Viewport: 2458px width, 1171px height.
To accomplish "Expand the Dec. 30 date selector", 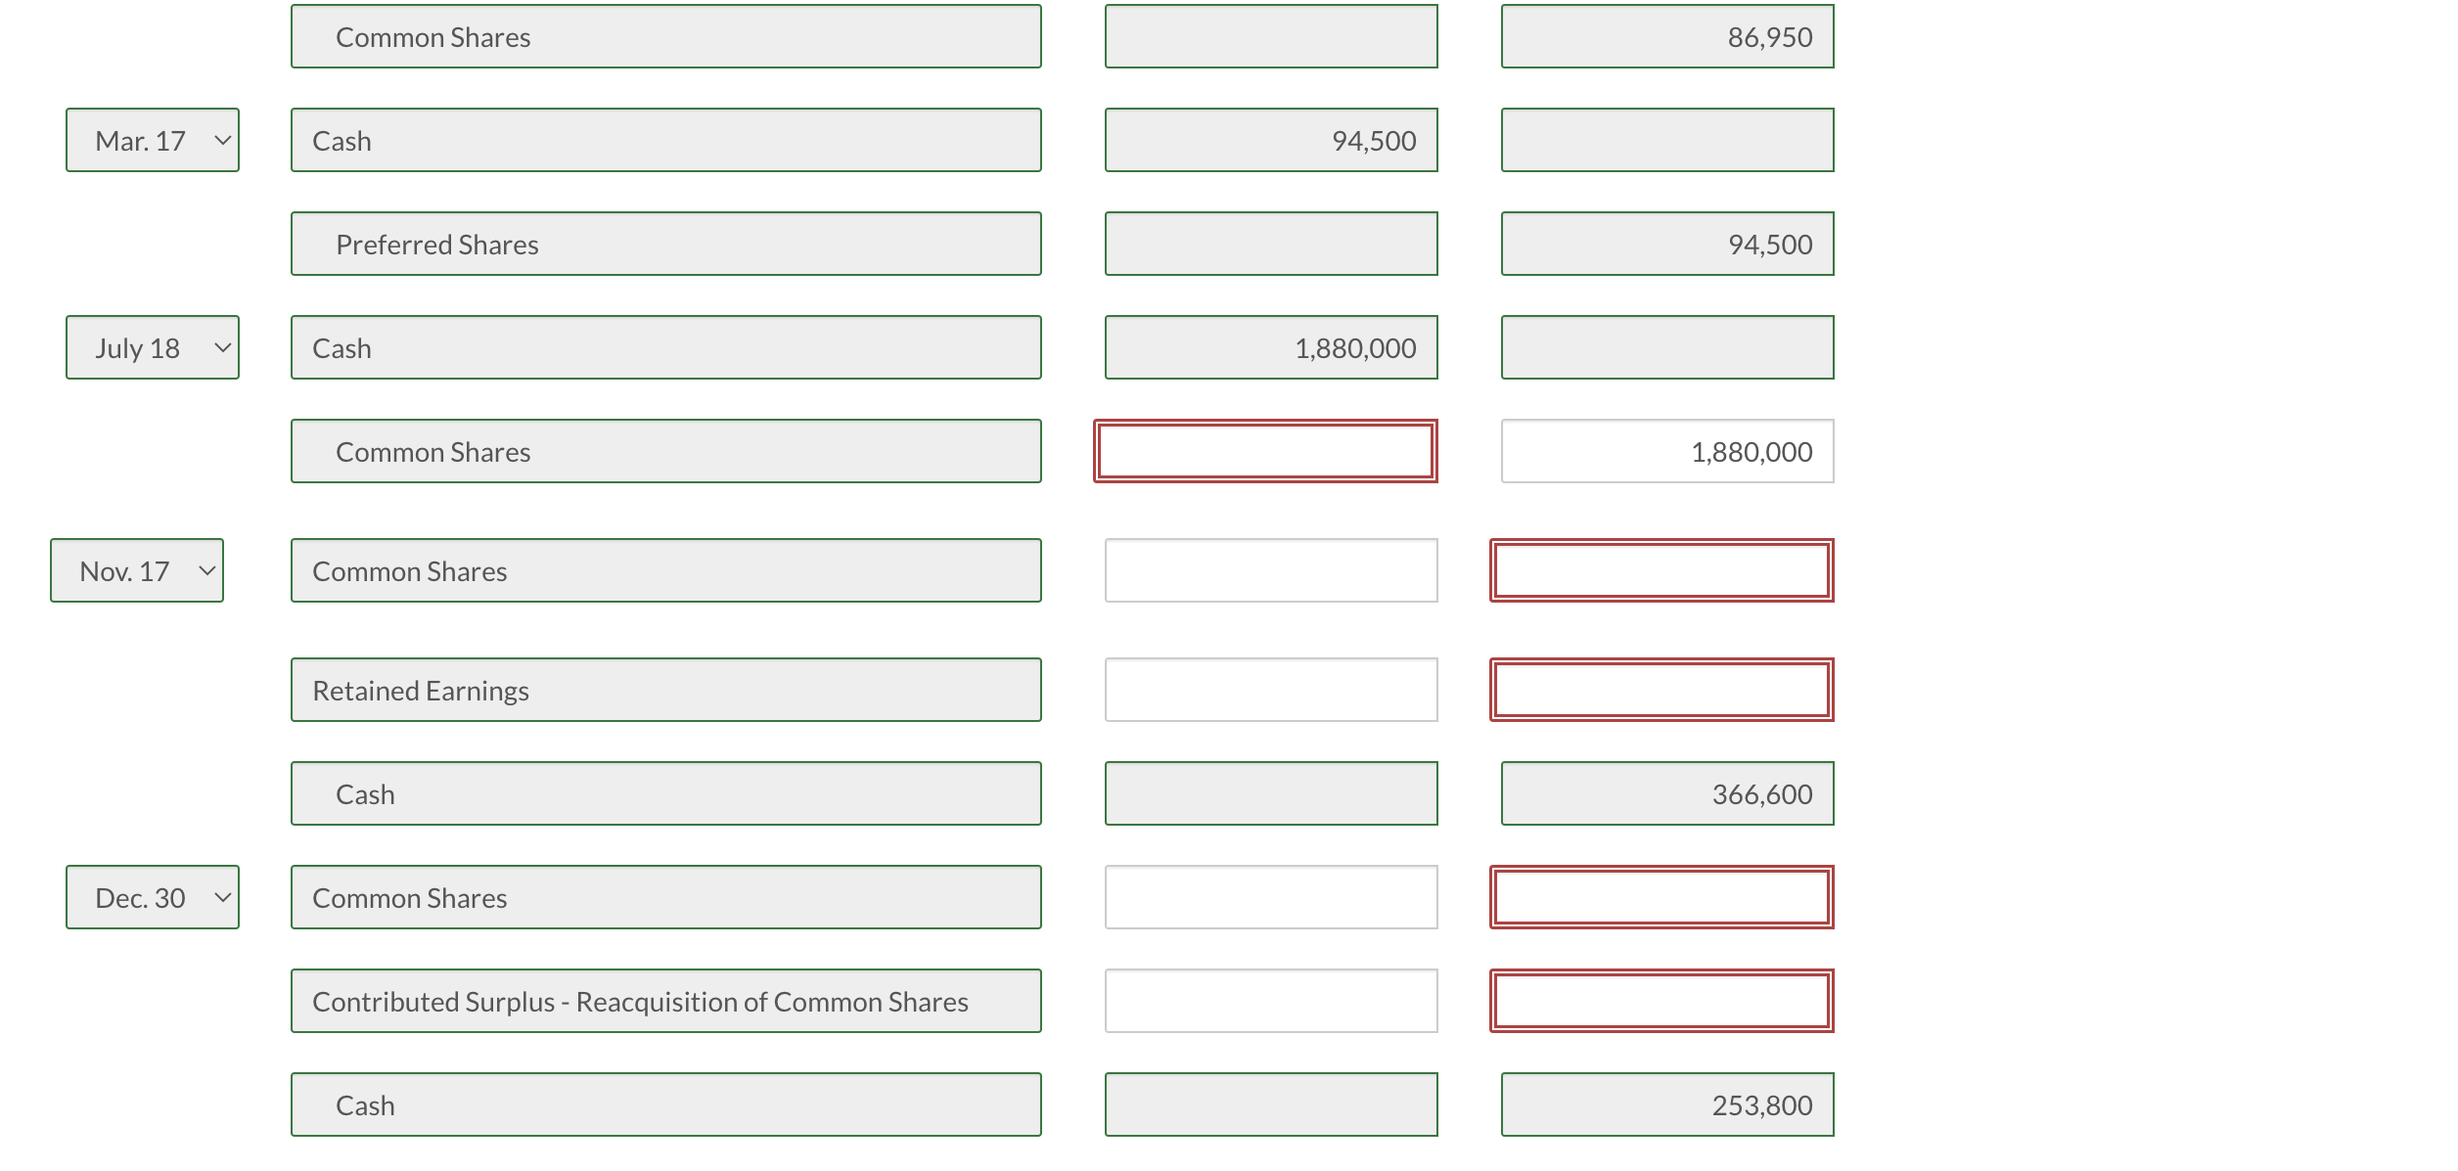I will pos(152,896).
